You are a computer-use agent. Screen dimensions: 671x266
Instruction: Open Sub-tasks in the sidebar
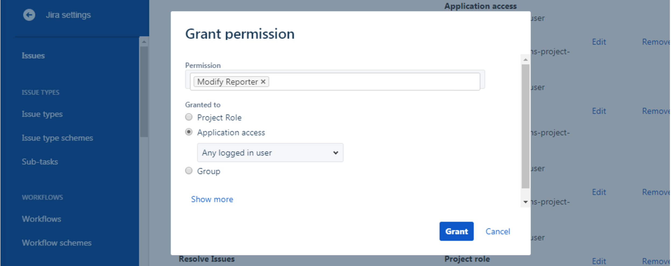click(x=40, y=162)
